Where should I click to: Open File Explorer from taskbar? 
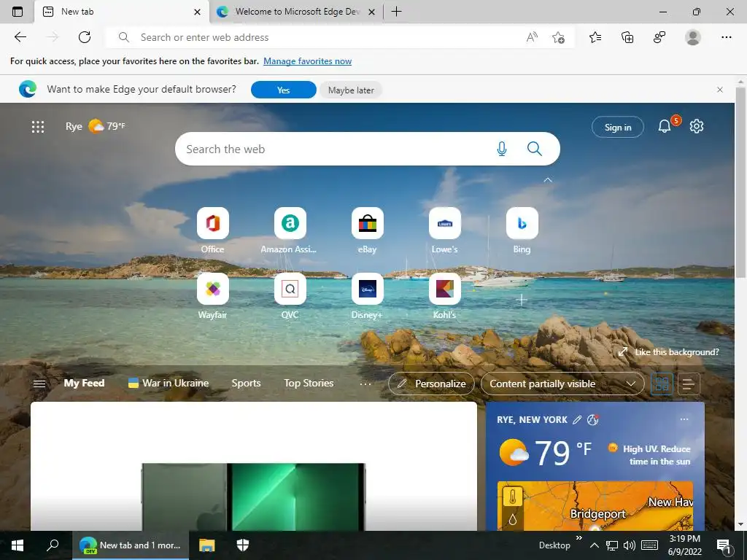click(206, 545)
